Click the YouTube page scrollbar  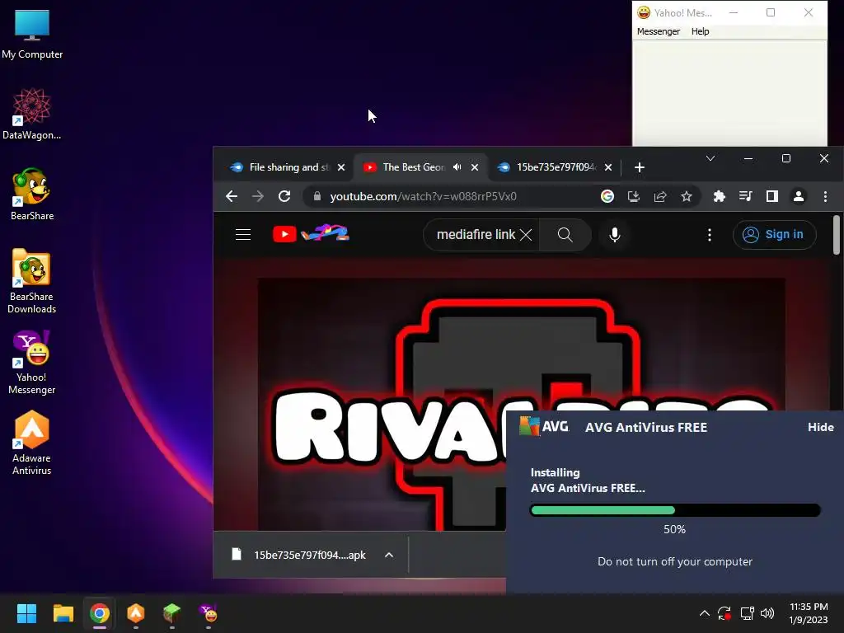point(837,235)
